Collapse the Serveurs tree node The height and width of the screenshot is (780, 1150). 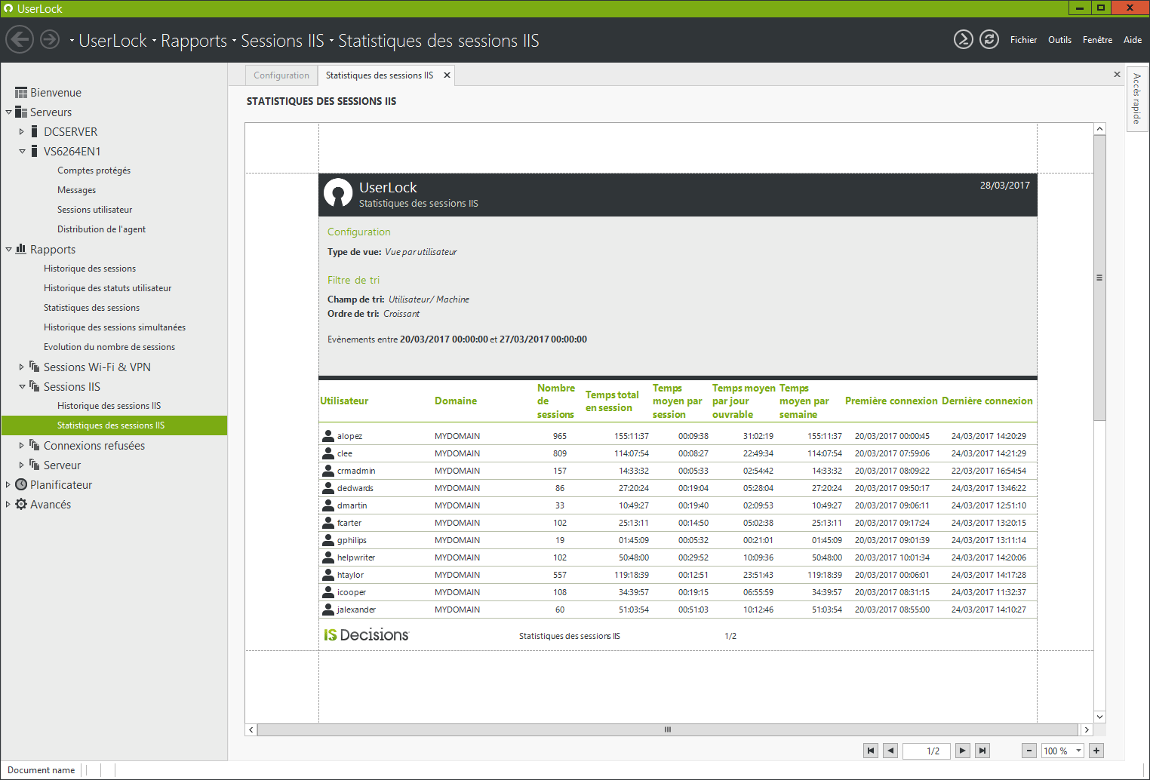[8, 112]
